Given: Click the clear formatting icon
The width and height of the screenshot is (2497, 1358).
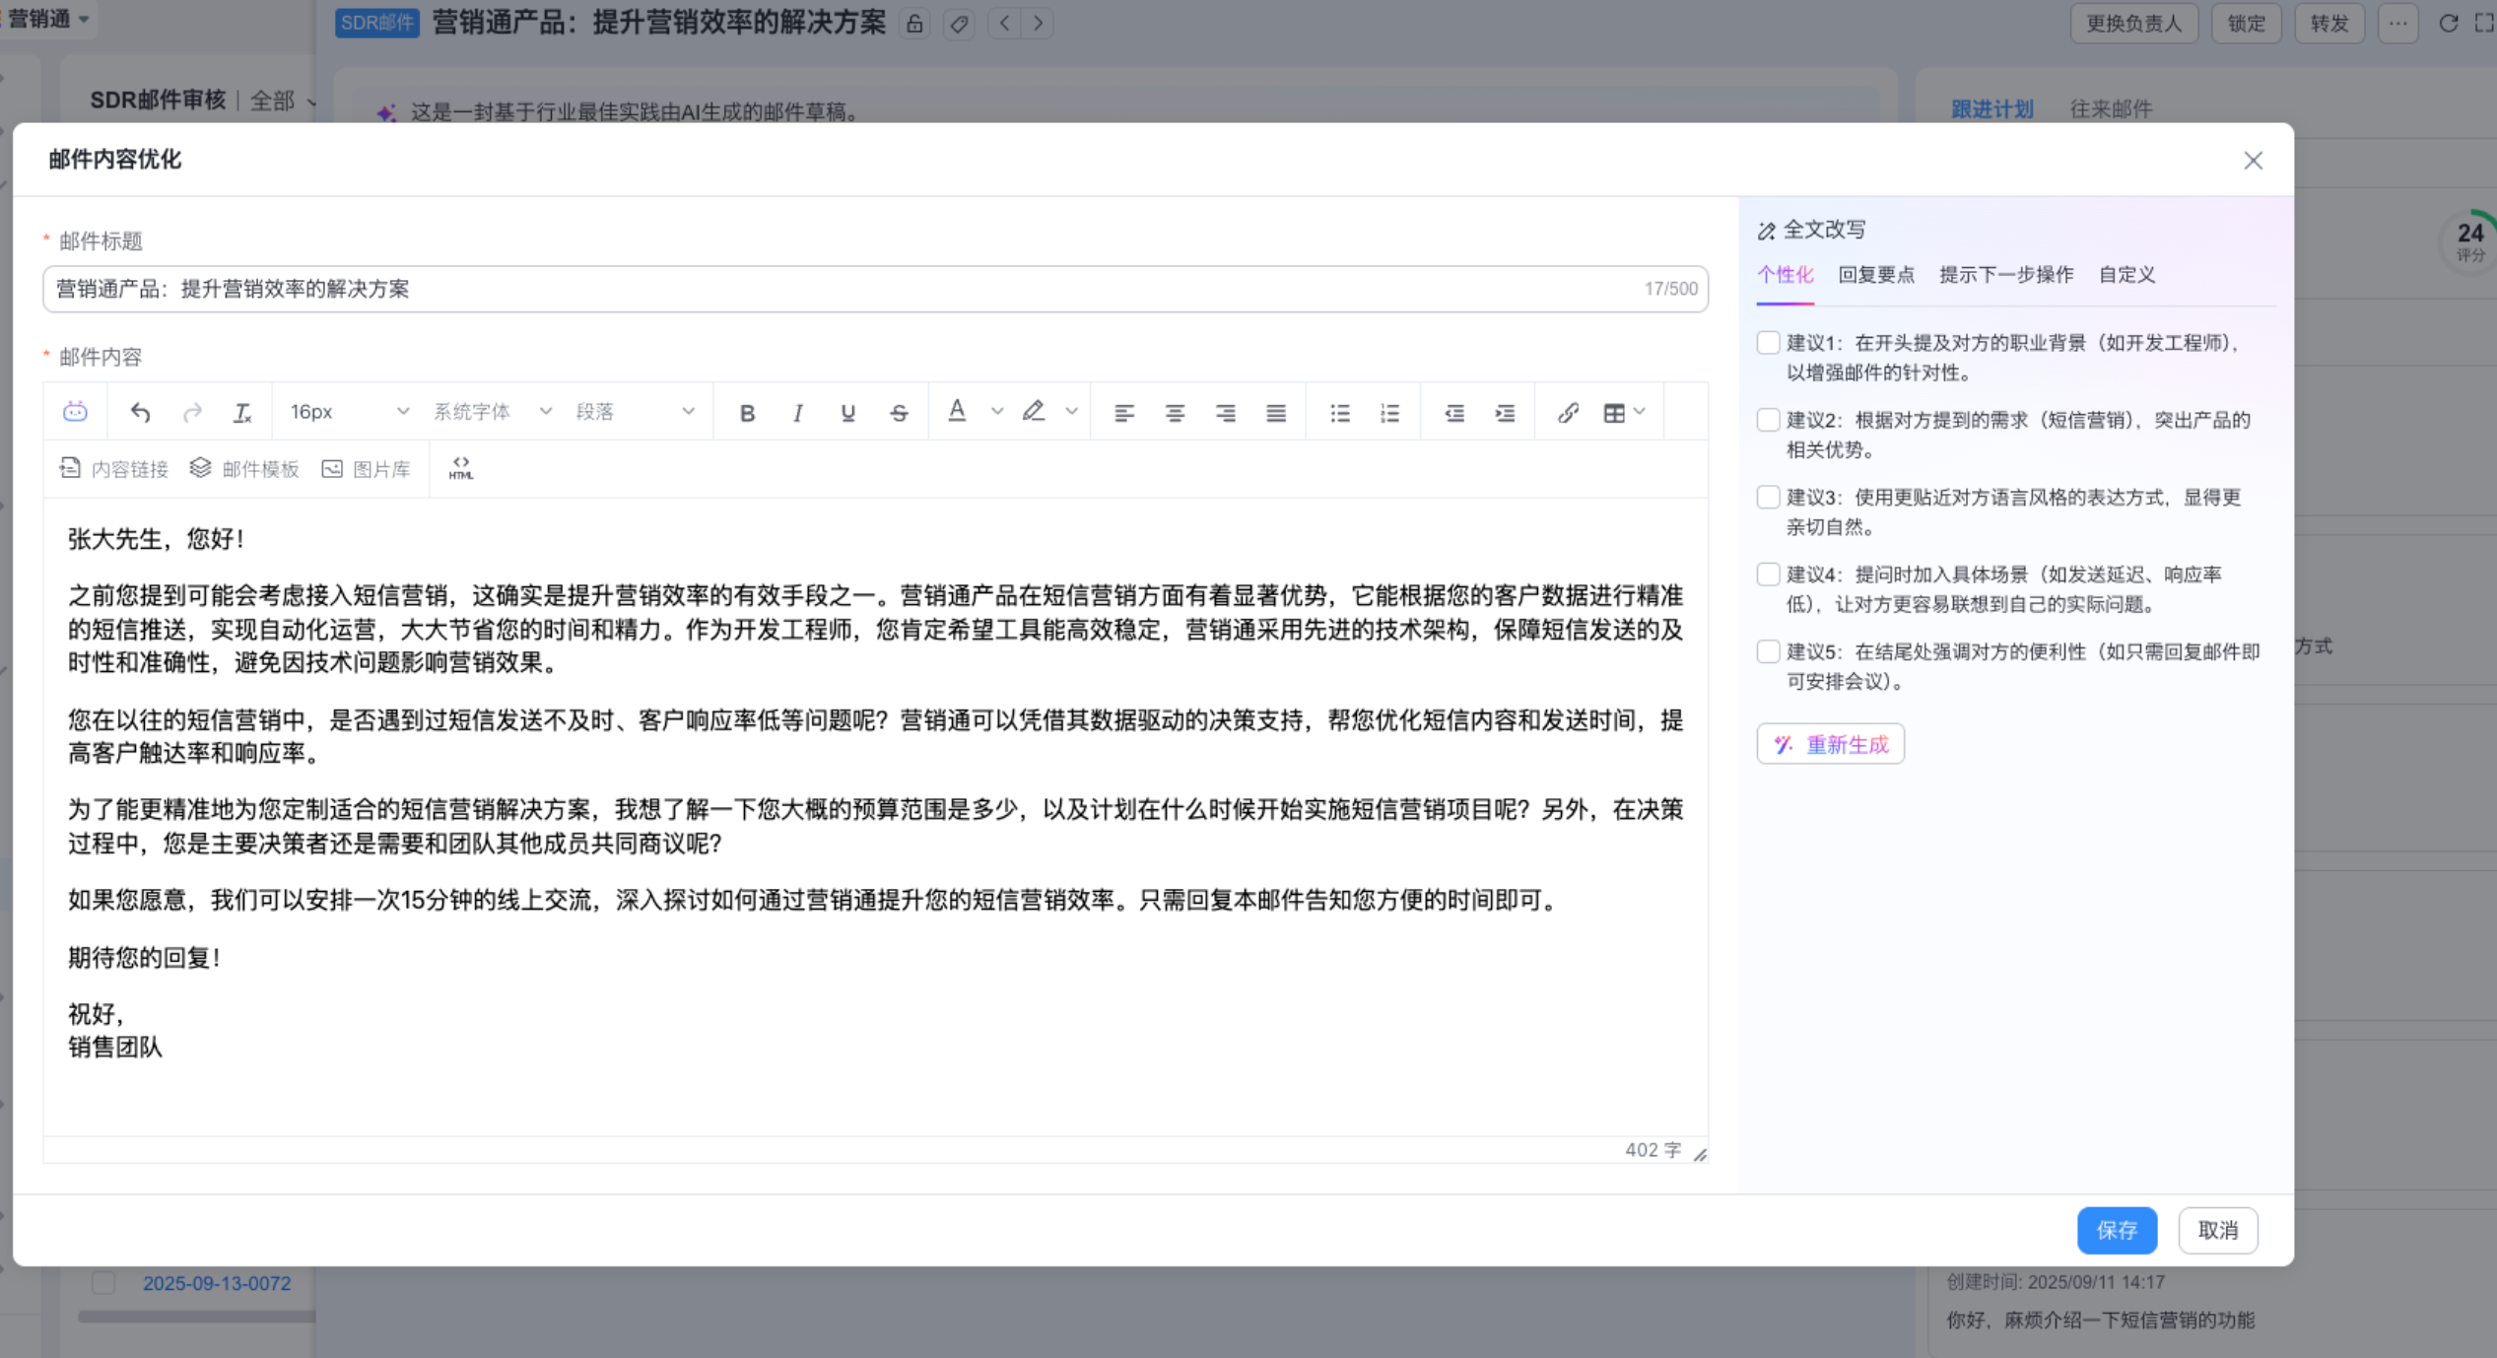Looking at the screenshot, I should 241,413.
